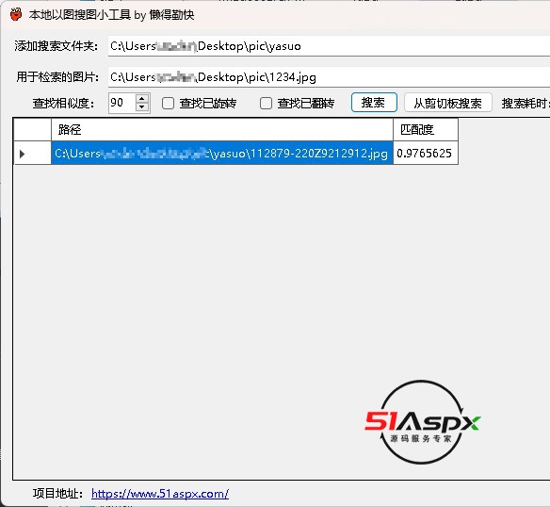
Task: Click the 51Aspx logo watermark
Action: coord(422,422)
